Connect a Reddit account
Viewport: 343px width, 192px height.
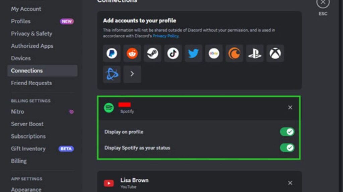[x=132, y=53]
